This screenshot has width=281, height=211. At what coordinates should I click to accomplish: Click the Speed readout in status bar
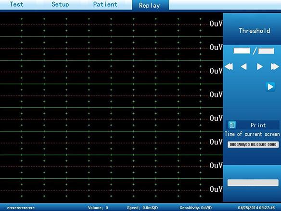142,208
